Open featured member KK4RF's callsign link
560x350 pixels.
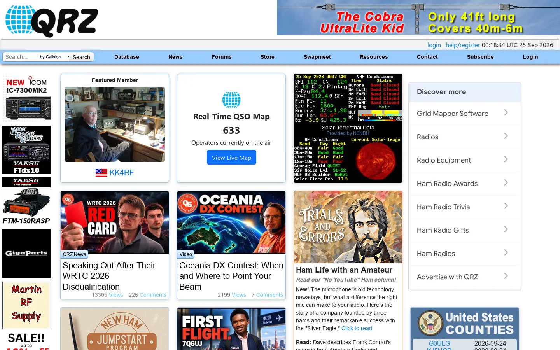pyautogui.click(x=122, y=173)
